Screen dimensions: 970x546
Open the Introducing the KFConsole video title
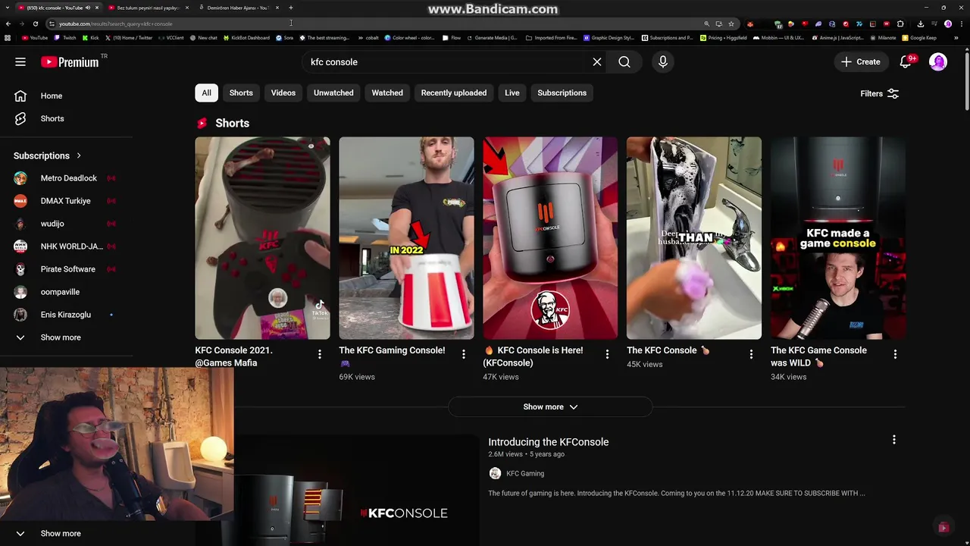click(549, 442)
